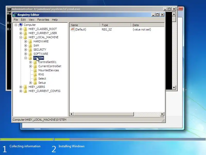Click the status bar registry path text
The width and height of the screenshot is (206, 155).
pos(39,120)
